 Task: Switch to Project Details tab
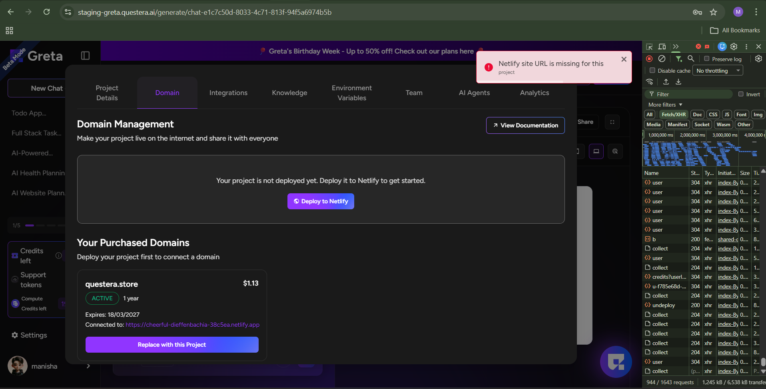tap(107, 93)
